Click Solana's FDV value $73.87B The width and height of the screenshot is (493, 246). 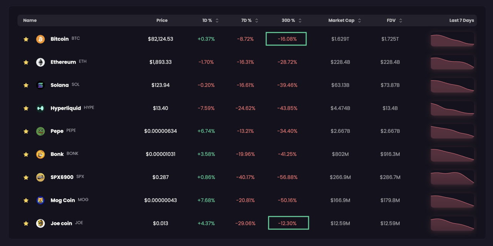point(390,85)
